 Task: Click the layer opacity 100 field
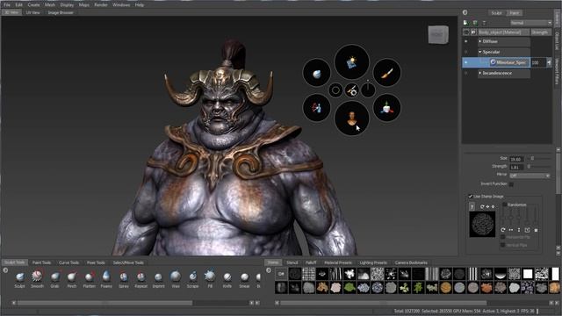(538, 62)
